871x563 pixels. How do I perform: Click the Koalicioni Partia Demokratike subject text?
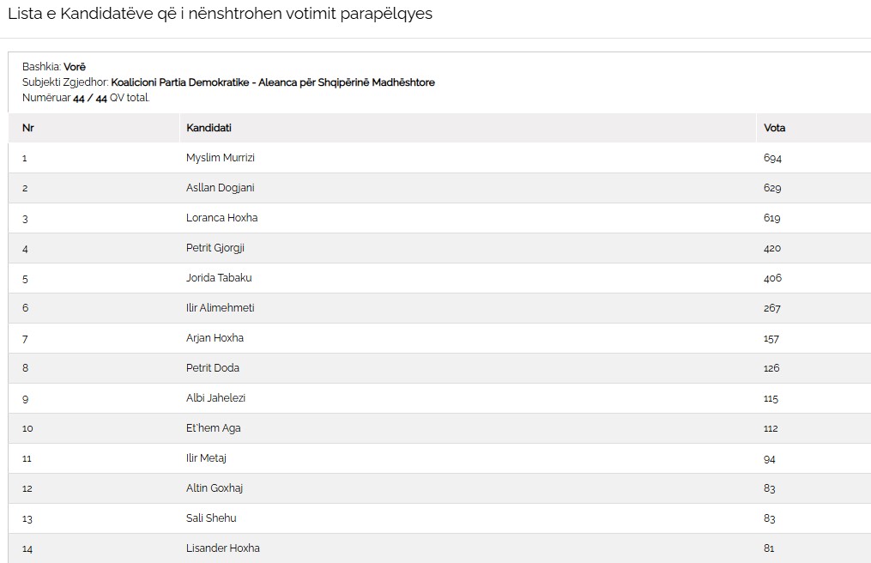pyautogui.click(x=272, y=82)
